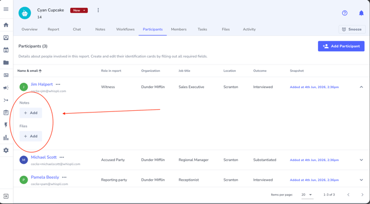Image resolution: width=370 pixels, height=204 pixels.
Task: Click Add under Notes
Action: point(31,113)
